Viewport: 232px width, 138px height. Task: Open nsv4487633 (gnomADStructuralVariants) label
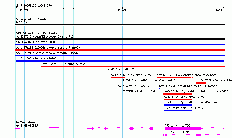pyautogui.click(x=188, y=86)
